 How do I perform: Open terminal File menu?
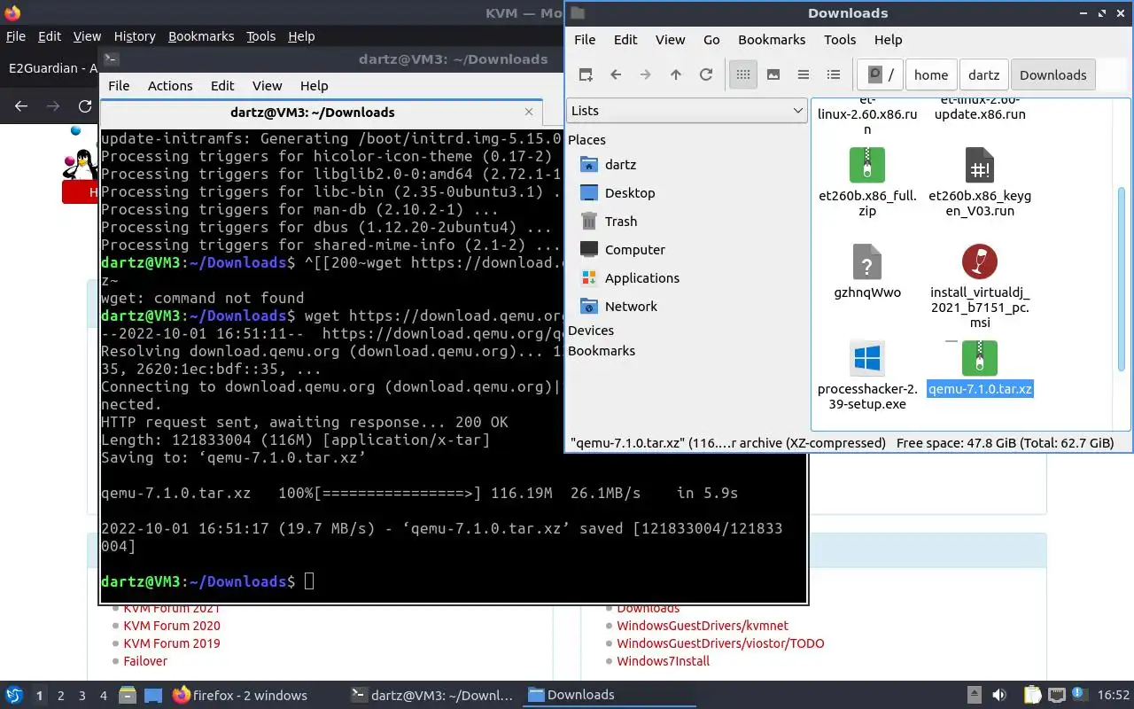pyautogui.click(x=119, y=86)
